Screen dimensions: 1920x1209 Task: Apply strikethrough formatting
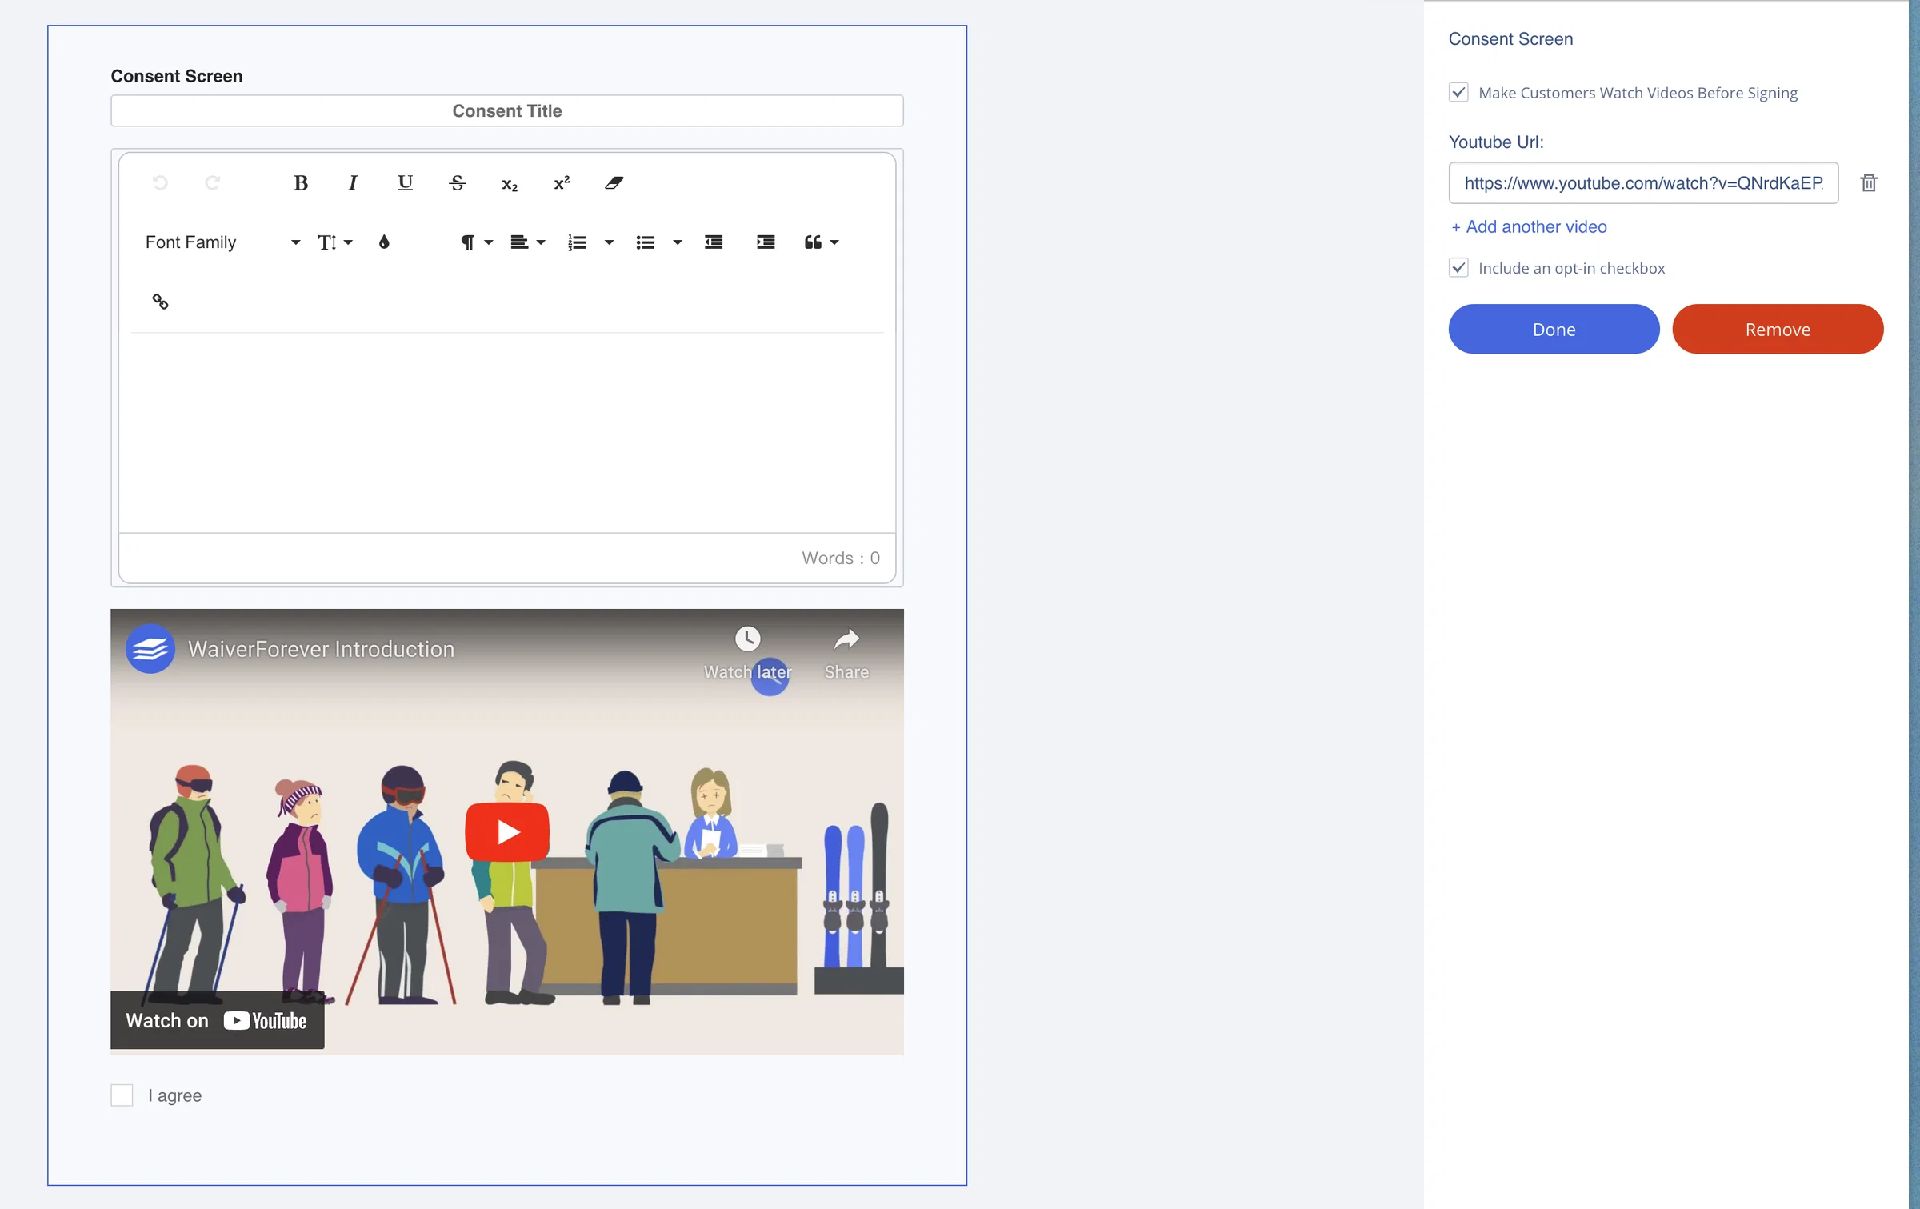458,183
